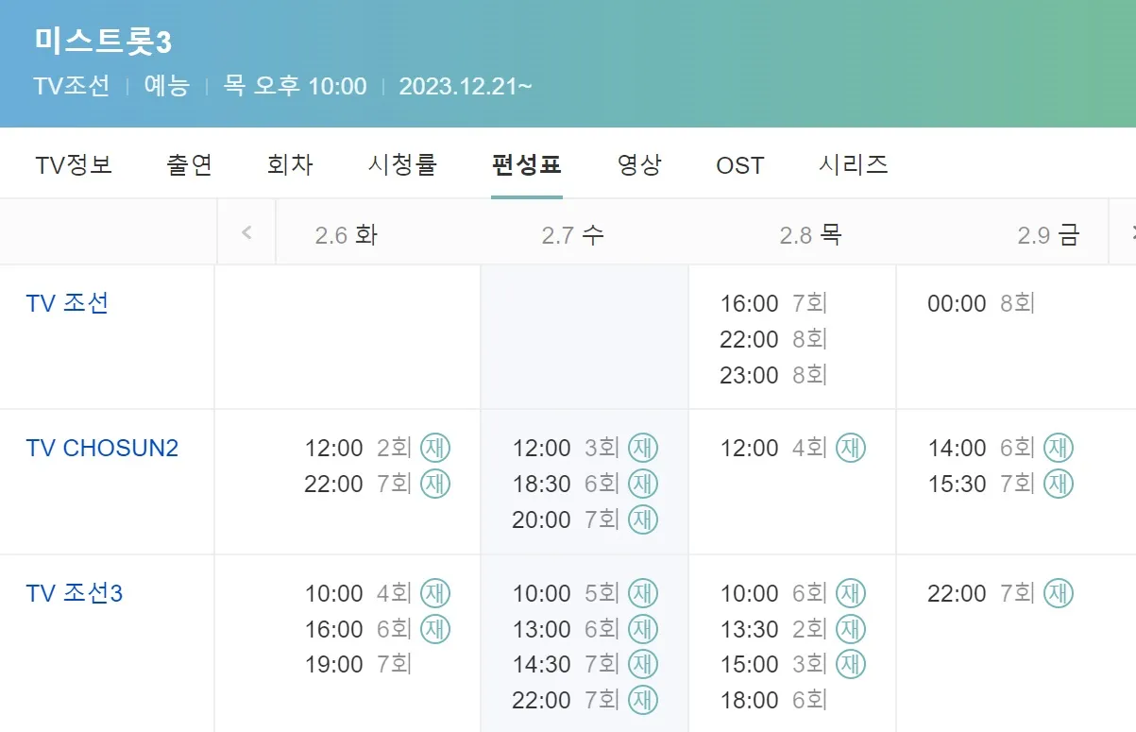Select the 2.8 목 date column header
This screenshot has width=1136, height=732.
(x=810, y=234)
